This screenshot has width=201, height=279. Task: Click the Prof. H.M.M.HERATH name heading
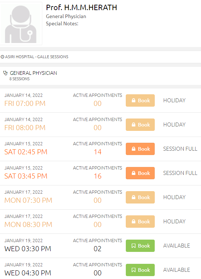click(x=82, y=8)
